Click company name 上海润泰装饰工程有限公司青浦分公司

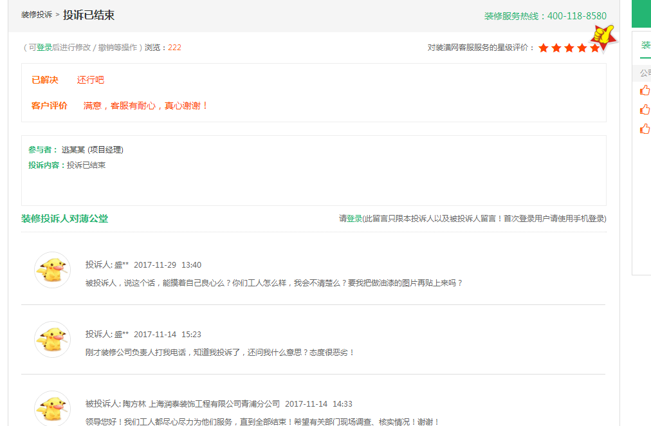pos(214,404)
